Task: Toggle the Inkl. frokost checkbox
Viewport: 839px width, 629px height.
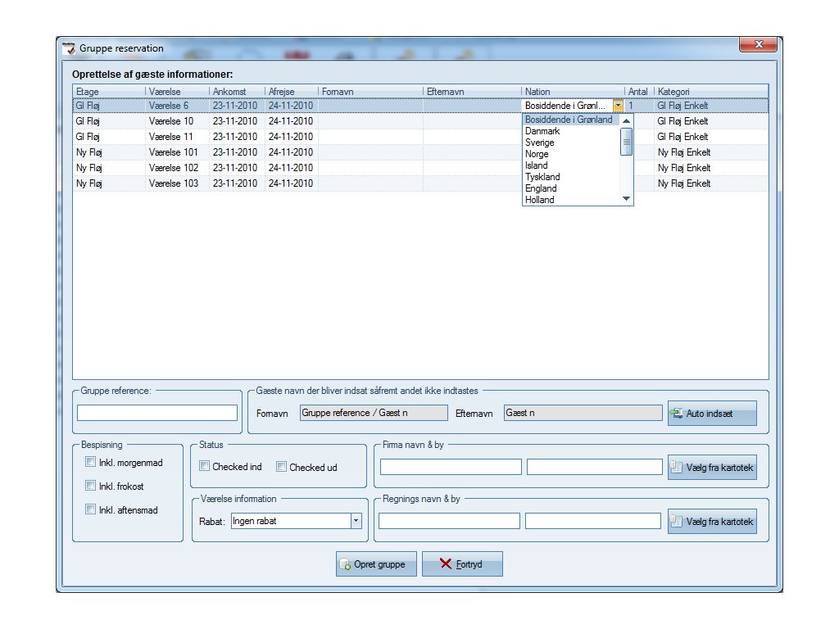Action: tap(90, 486)
